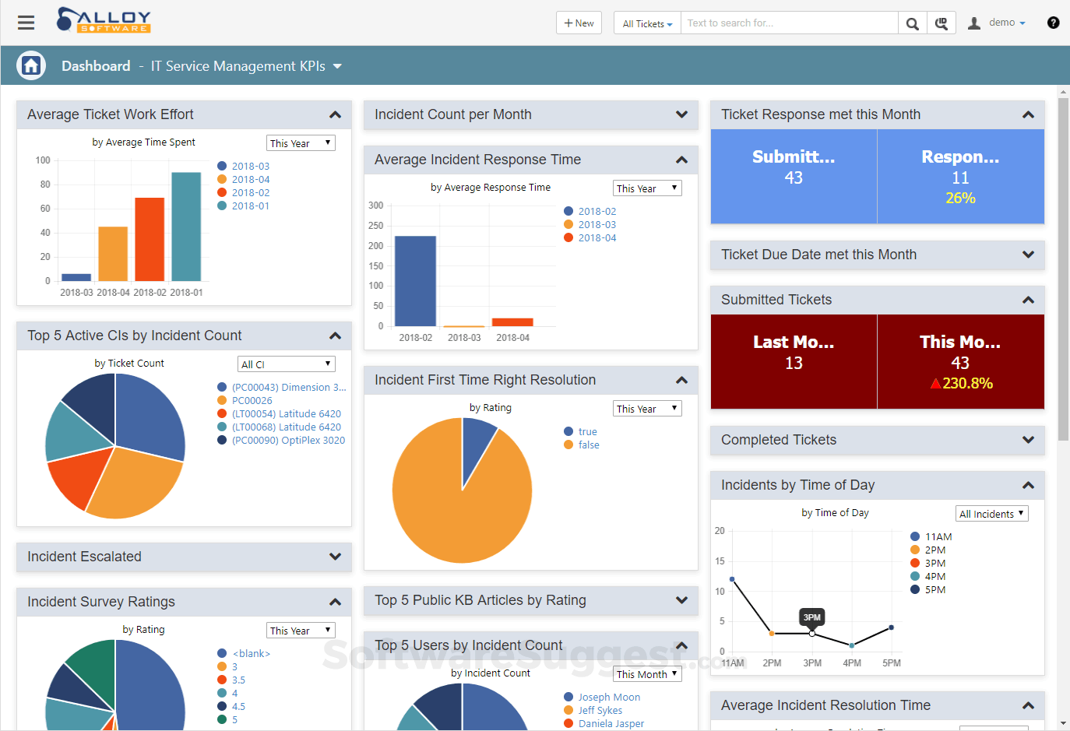Open the This Year dropdown in Average Incident Response Time
Image resolution: width=1070 pixels, height=731 pixels.
(x=647, y=188)
